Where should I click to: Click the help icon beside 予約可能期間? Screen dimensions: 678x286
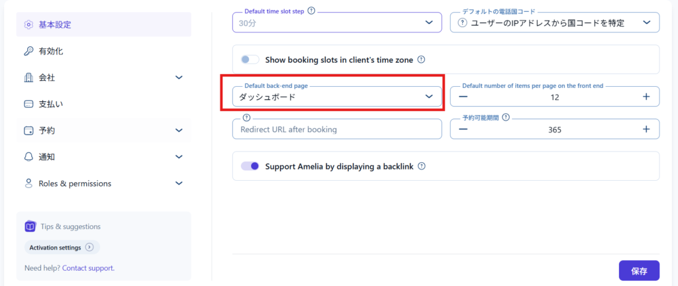click(x=505, y=118)
